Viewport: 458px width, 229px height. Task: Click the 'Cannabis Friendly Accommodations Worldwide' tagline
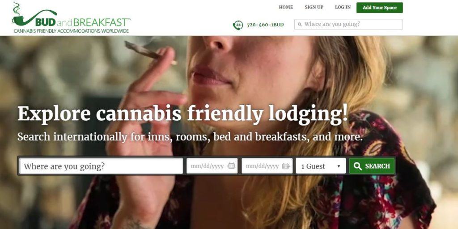pyautogui.click(x=71, y=31)
